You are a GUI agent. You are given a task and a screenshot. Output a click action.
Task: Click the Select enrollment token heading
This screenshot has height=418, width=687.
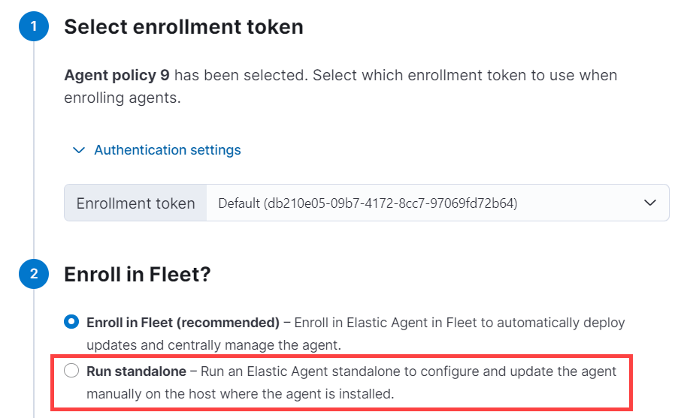(183, 28)
